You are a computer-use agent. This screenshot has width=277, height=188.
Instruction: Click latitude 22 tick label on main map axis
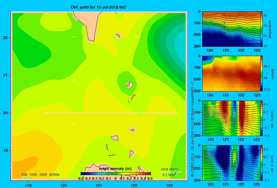pyautogui.click(x=6, y=38)
